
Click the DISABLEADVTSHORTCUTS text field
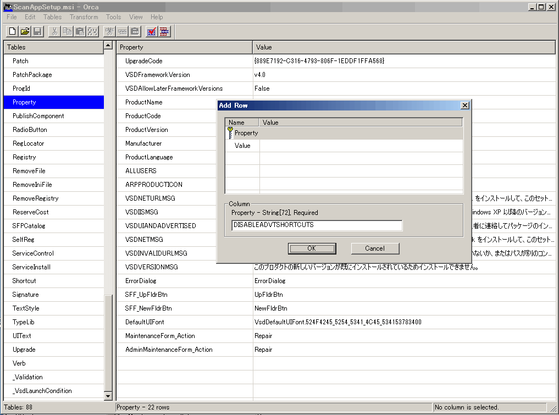pyautogui.click(x=317, y=225)
